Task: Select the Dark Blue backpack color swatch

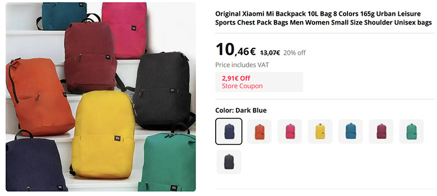Action: pos(228,131)
